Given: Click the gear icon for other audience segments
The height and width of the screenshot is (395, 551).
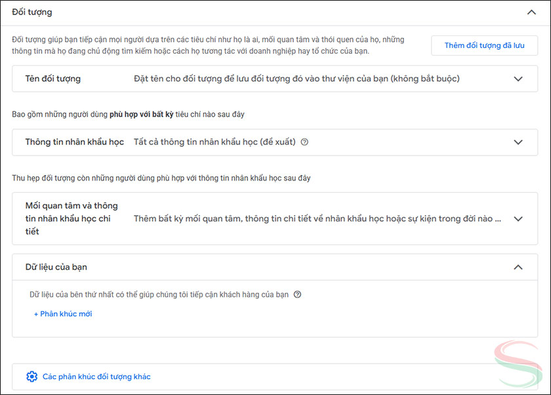Looking at the screenshot, I should tap(31, 377).
